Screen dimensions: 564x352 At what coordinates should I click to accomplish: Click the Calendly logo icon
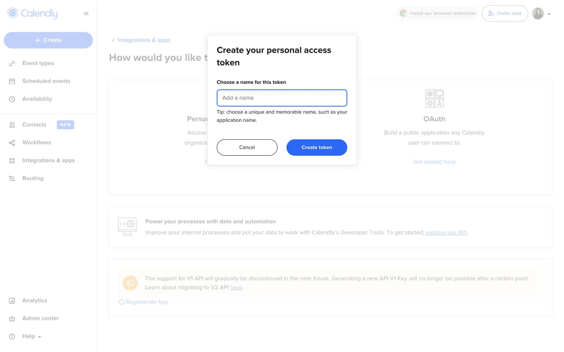pos(13,13)
